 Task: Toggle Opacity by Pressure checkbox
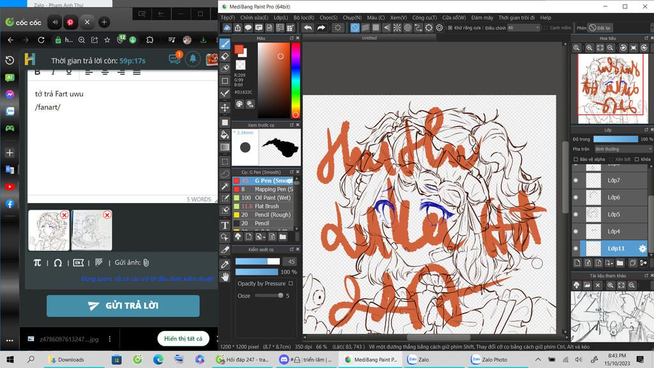click(291, 283)
